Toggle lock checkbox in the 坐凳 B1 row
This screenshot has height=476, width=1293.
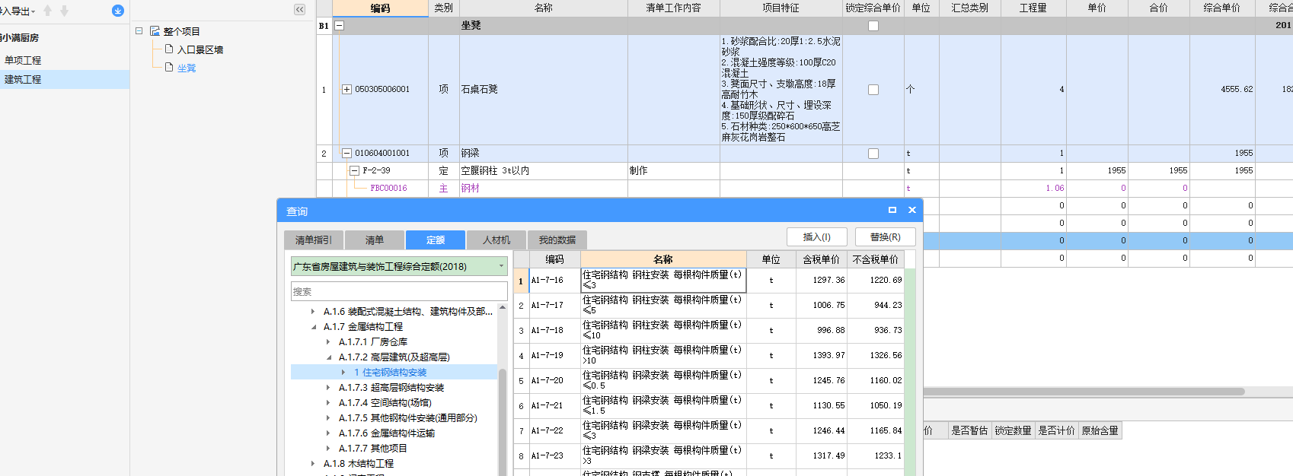point(873,26)
